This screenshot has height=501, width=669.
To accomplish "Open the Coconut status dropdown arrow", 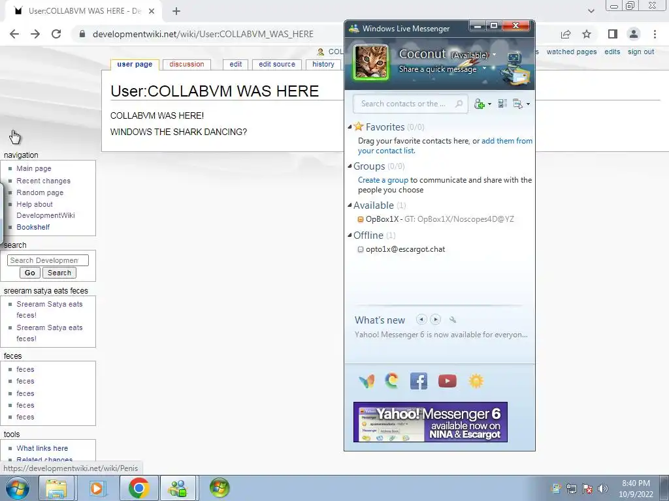I will click(494, 55).
